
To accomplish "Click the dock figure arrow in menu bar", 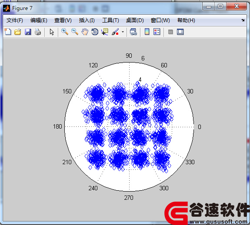I will tap(243, 20).
